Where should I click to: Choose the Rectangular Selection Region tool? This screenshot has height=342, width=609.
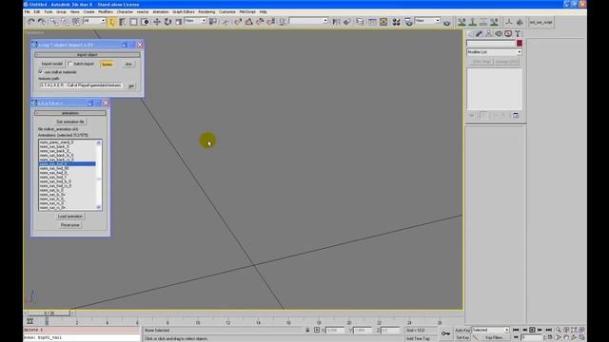(133, 22)
